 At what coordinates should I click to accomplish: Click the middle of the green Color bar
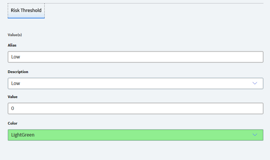point(136,135)
